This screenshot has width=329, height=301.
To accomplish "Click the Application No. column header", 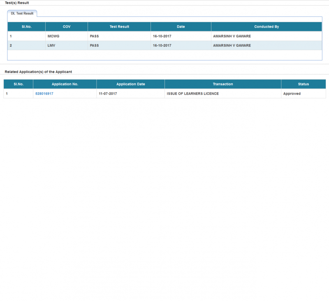I will click(65, 84).
